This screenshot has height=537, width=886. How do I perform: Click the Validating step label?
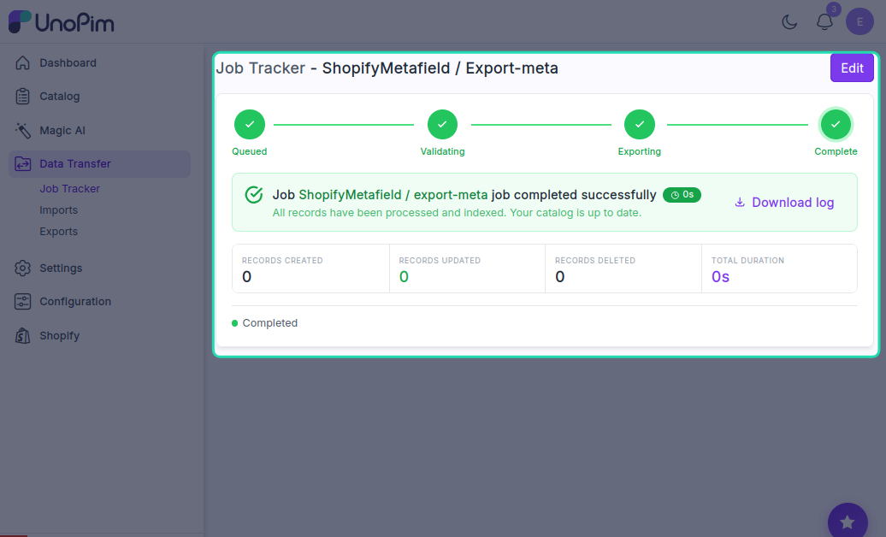coord(442,151)
